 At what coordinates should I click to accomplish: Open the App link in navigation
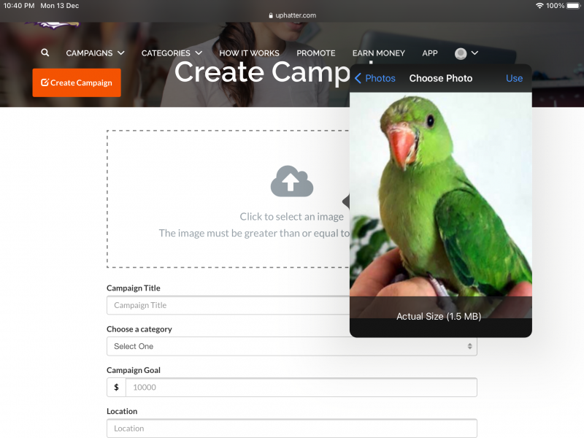[x=430, y=53]
